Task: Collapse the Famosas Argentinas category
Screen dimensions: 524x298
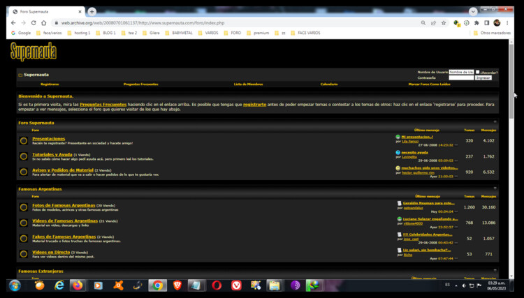Action: tap(495, 188)
